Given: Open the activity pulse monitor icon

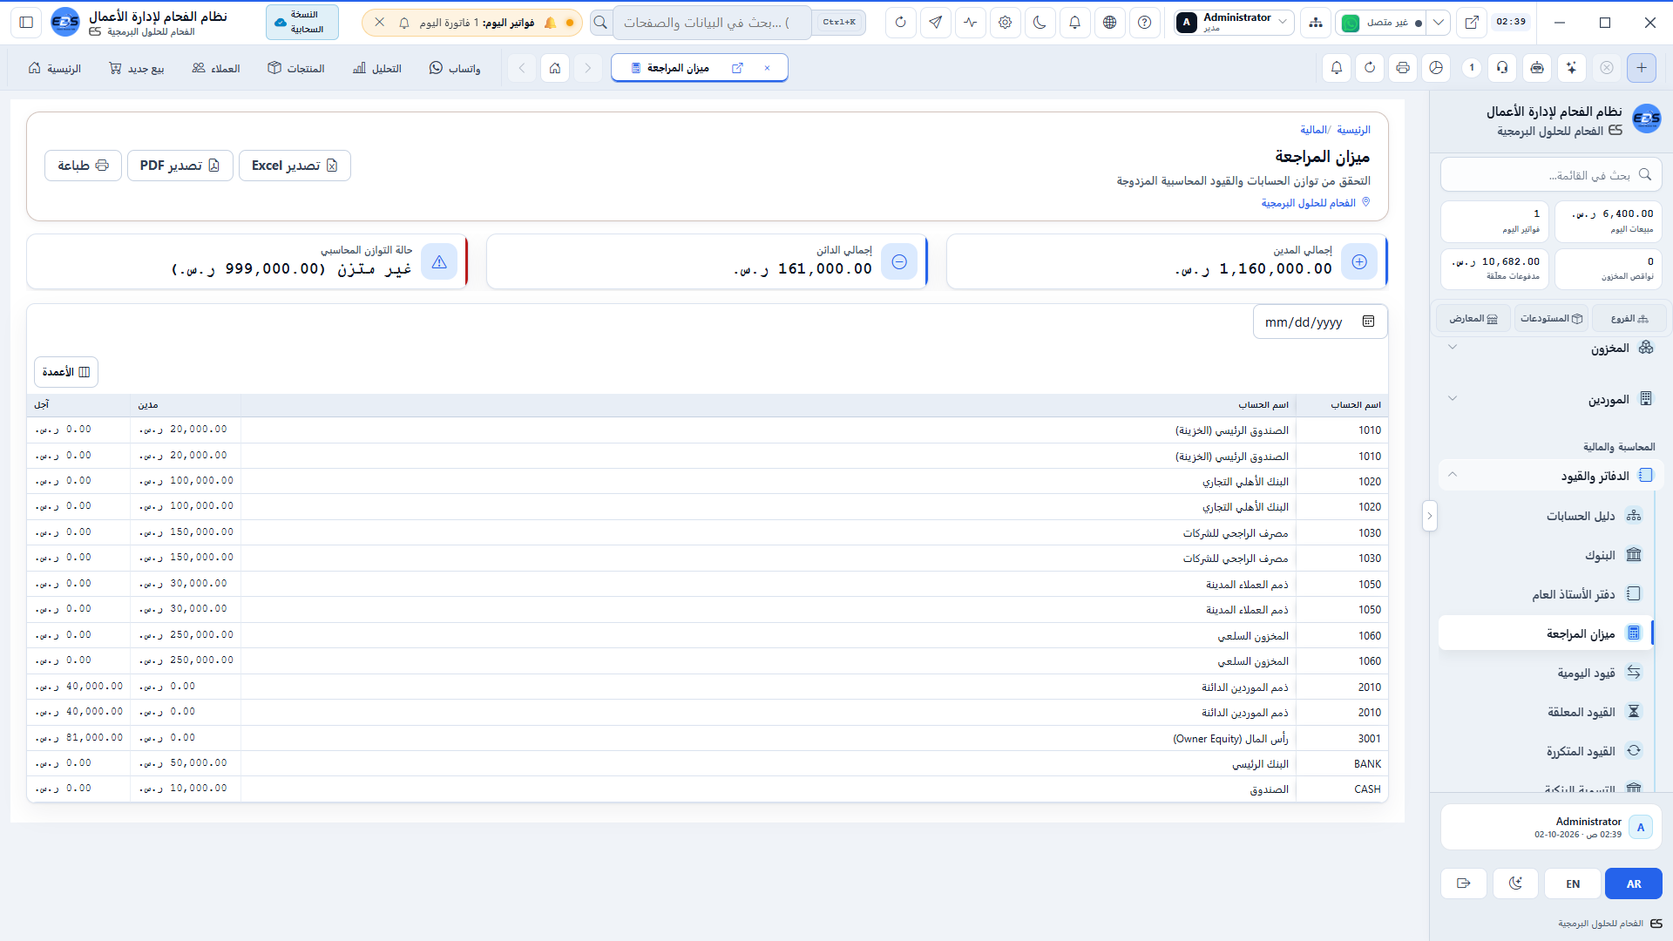Looking at the screenshot, I should click(970, 23).
